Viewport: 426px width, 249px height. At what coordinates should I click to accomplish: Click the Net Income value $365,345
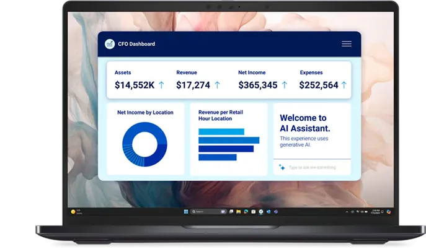(257, 85)
